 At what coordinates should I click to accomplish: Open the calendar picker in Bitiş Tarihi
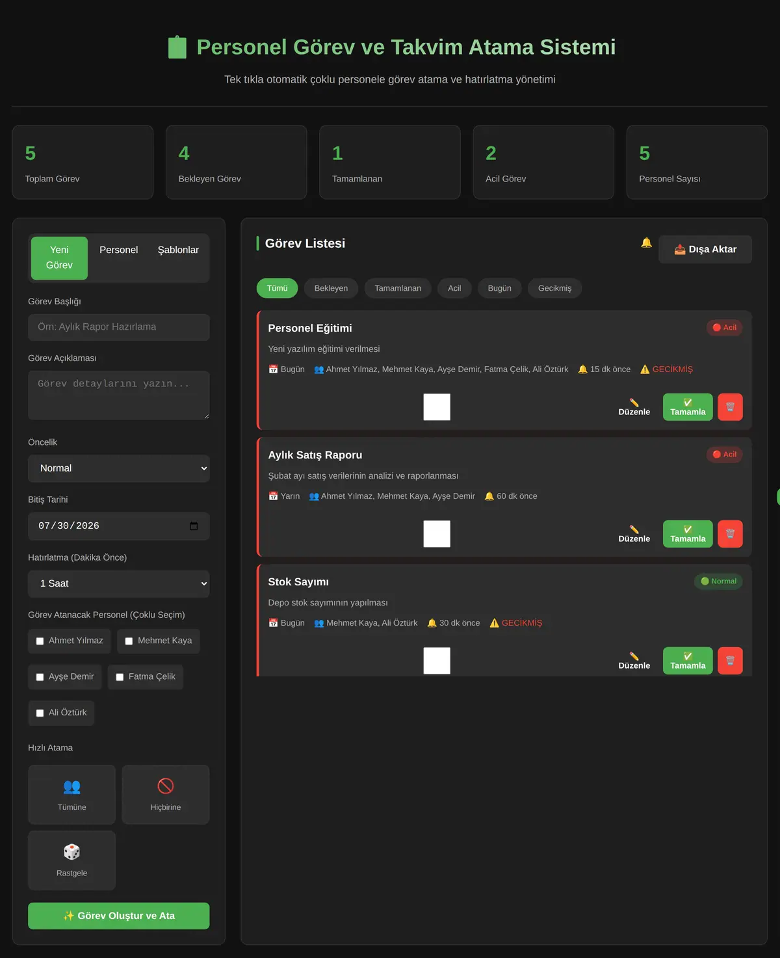(x=194, y=526)
